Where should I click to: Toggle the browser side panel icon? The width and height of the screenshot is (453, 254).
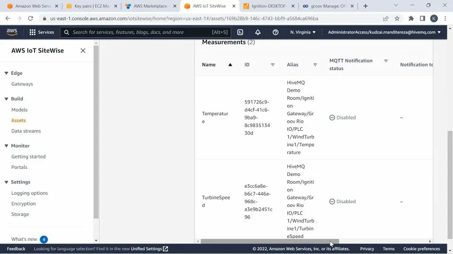[x=422, y=18]
